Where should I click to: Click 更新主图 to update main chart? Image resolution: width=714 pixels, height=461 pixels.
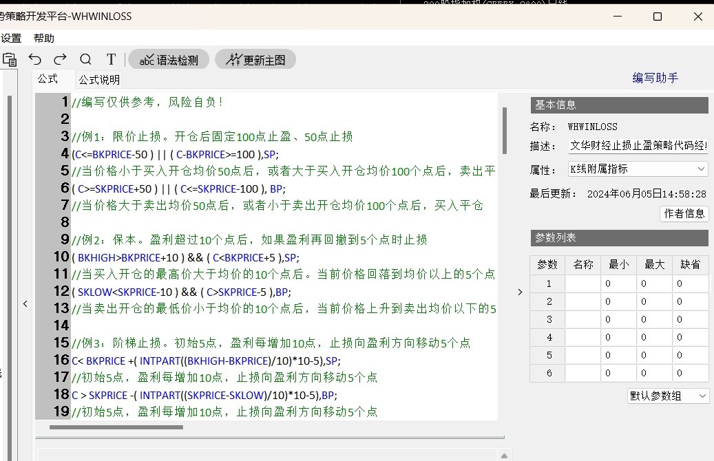[255, 60]
